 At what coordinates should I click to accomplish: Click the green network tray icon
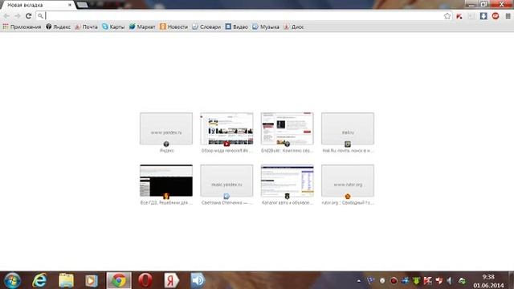click(462, 281)
